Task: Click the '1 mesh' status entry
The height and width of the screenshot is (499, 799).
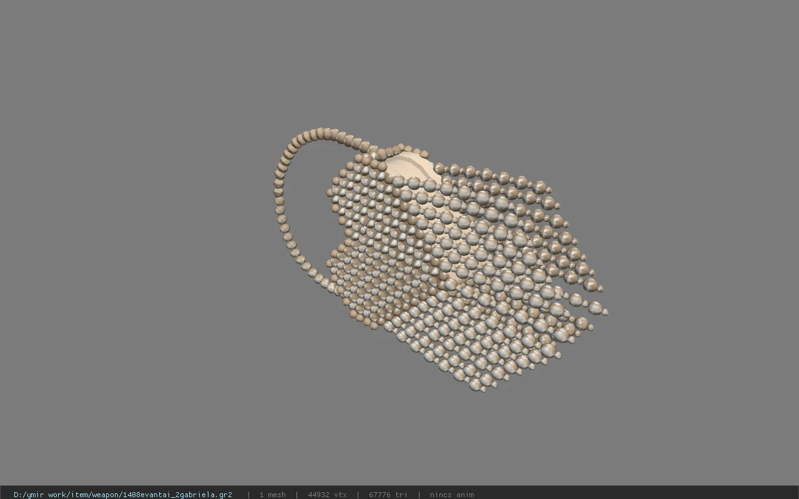Action: [x=273, y=495]
